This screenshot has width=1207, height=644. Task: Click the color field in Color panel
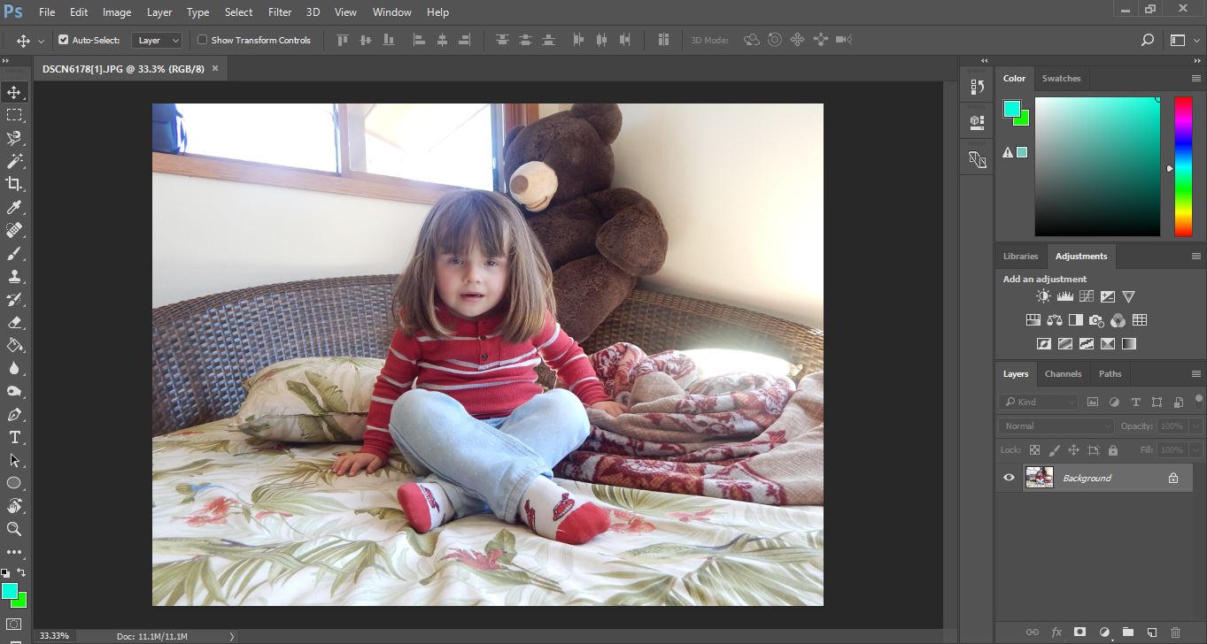click(1097, 166)
